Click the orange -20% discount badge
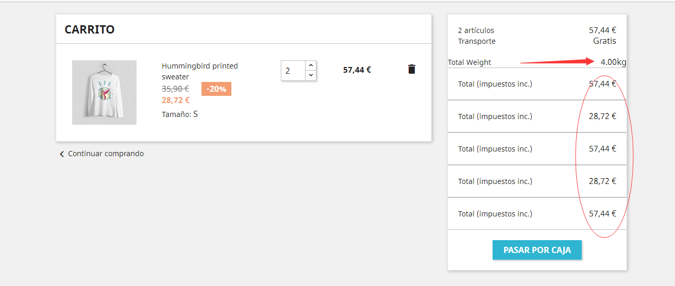The image size is (675, 286). tap(216, 89)
